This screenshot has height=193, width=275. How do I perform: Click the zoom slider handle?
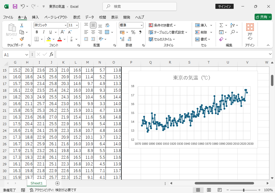[244, 190]
